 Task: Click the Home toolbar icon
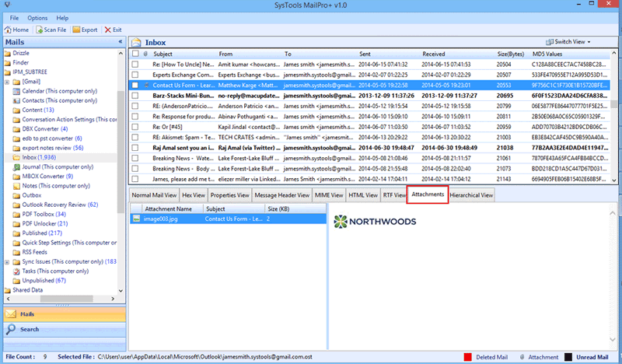point(8,30)
